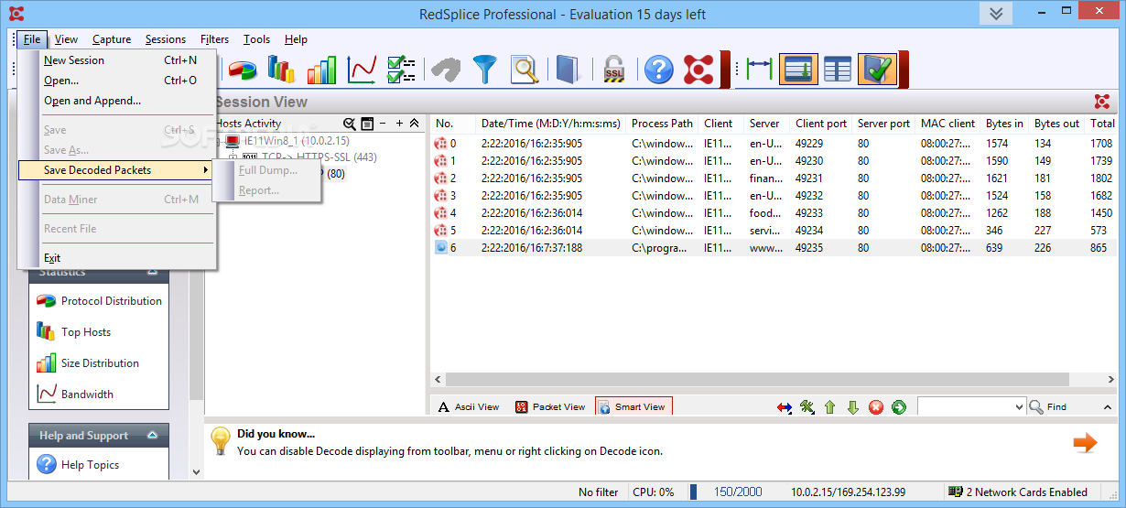
Task: Click the magnifying glass search toolbar icon
Action: [x=524, y=70]
